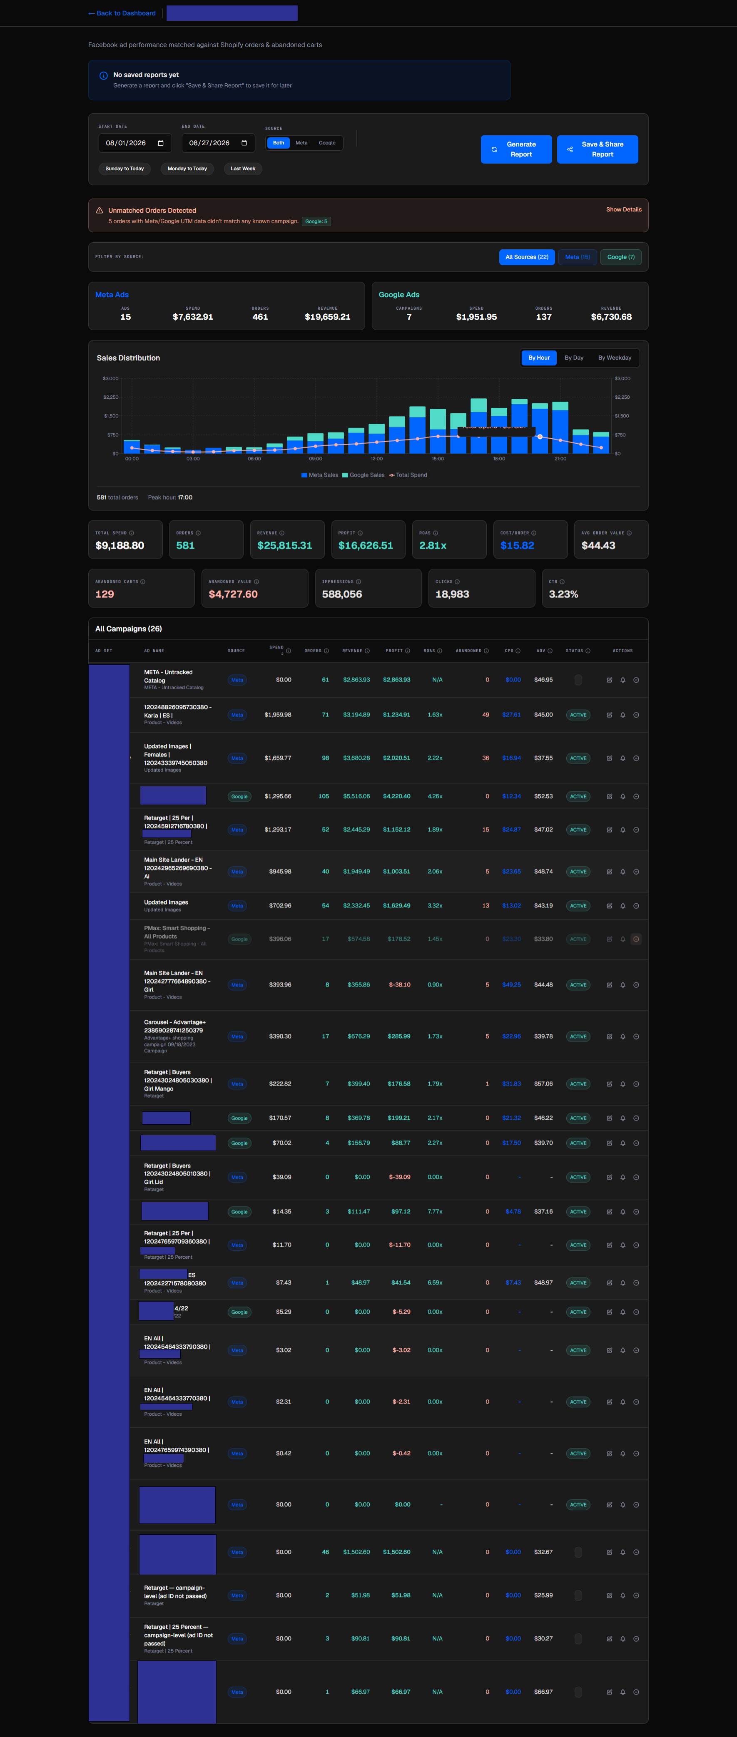Viewport: 737px width, 1737px height.
Task: Click bell icon in the $945.98 spend row
Action: coord(622,871)
